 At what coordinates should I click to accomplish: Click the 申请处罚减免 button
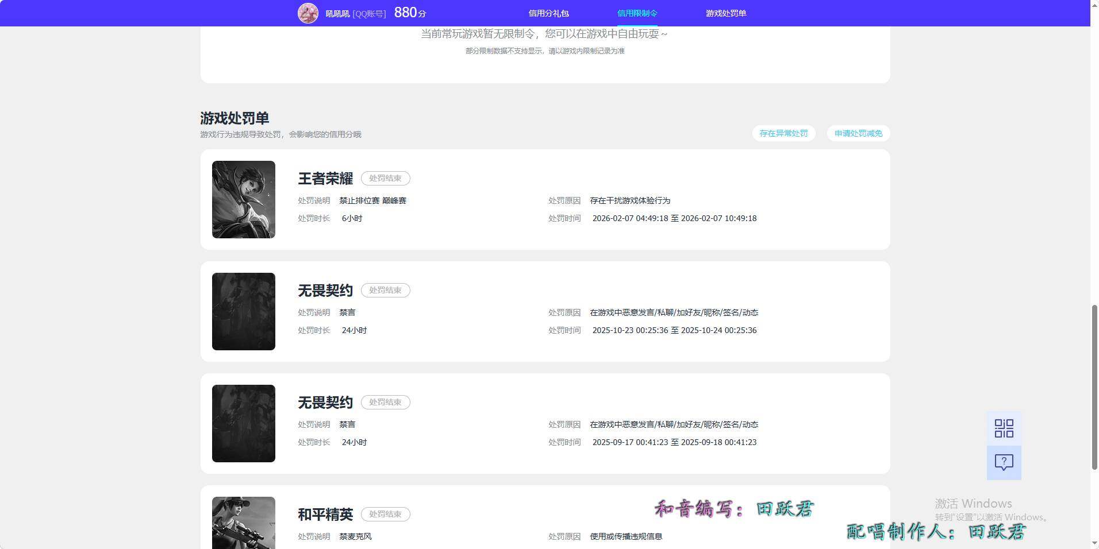pyautogui.click(x=858, y=133)
